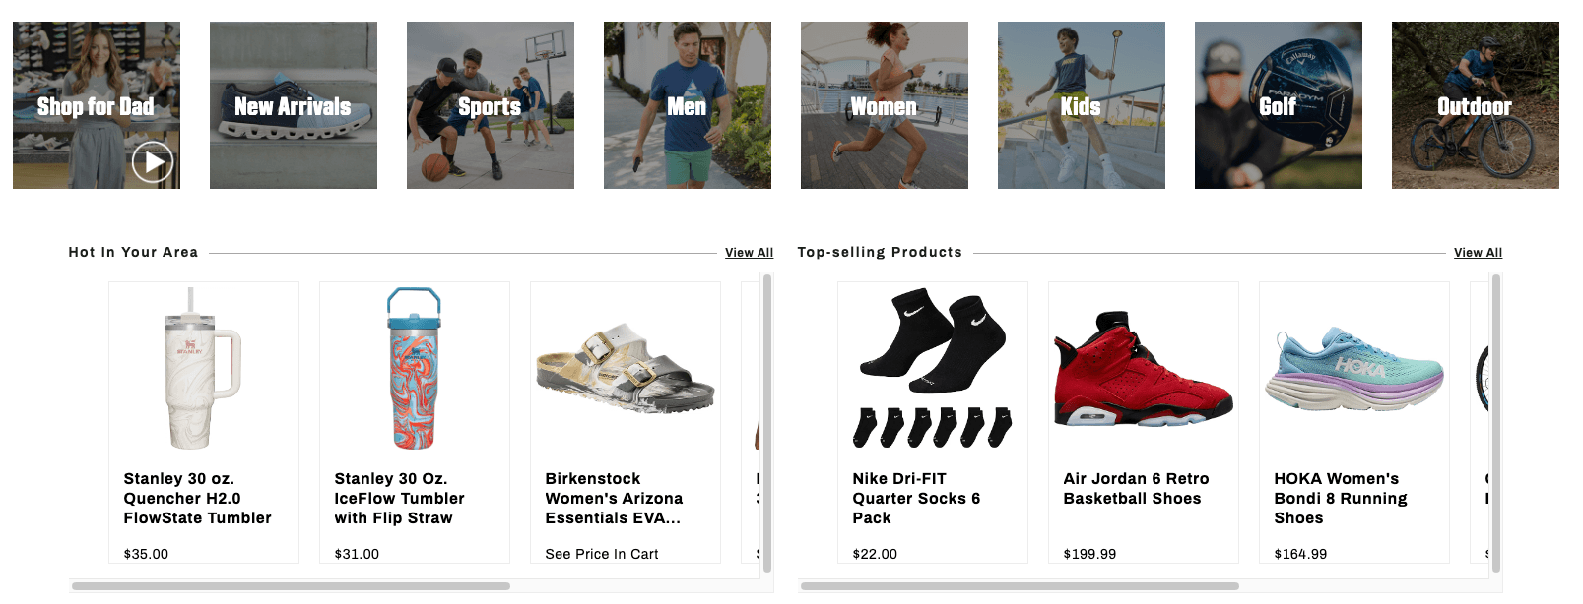This screenshot has width=1583, height=604.
Task: Click See Price In Cart for Birkenstock
Action: (602, 554)
